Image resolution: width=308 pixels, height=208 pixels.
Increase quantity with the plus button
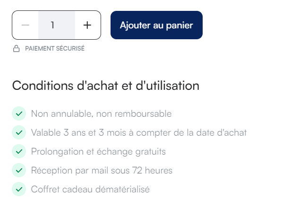point(87,25)
